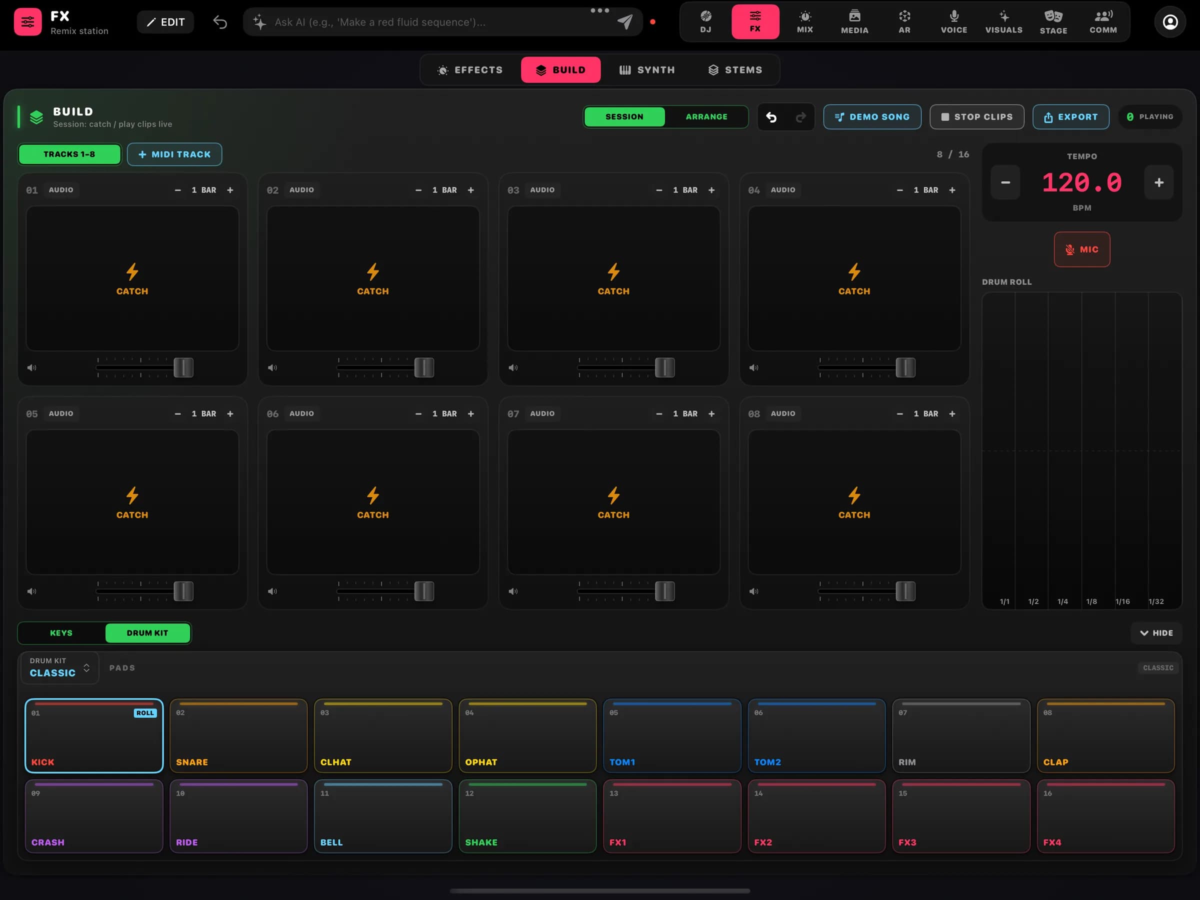Open the STEMS tab
Screen dimensions: 1200x900
(x=735, y=70)
